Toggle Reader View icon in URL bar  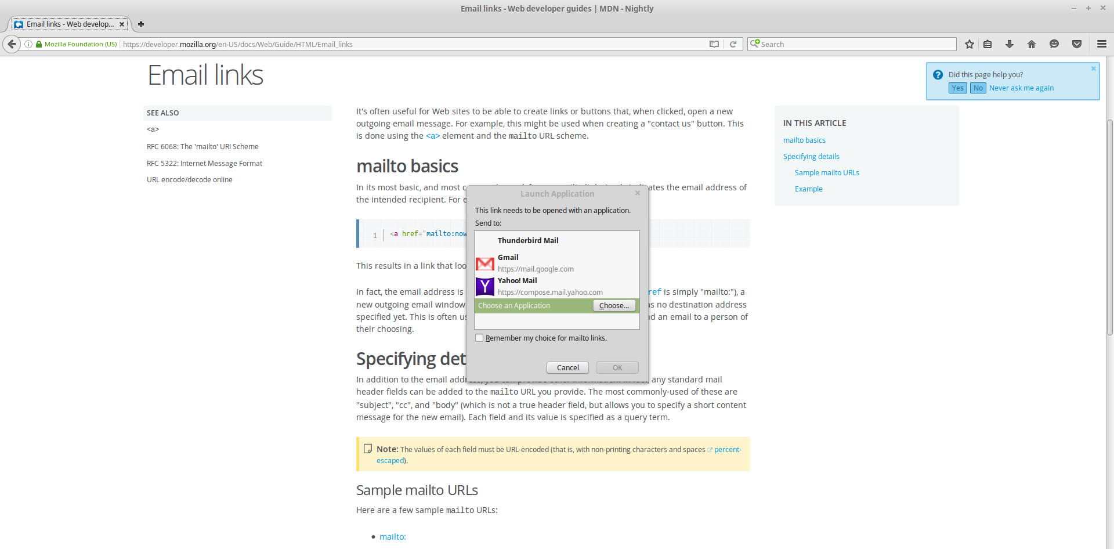(x=714, y=44)
